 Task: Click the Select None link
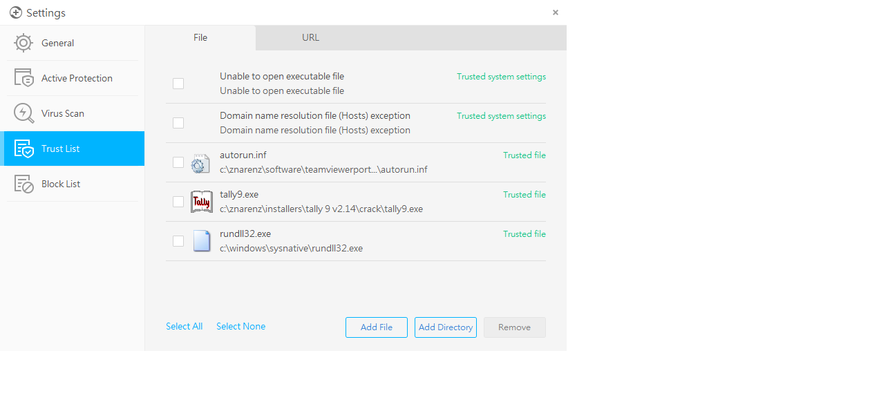coord(240,327)
